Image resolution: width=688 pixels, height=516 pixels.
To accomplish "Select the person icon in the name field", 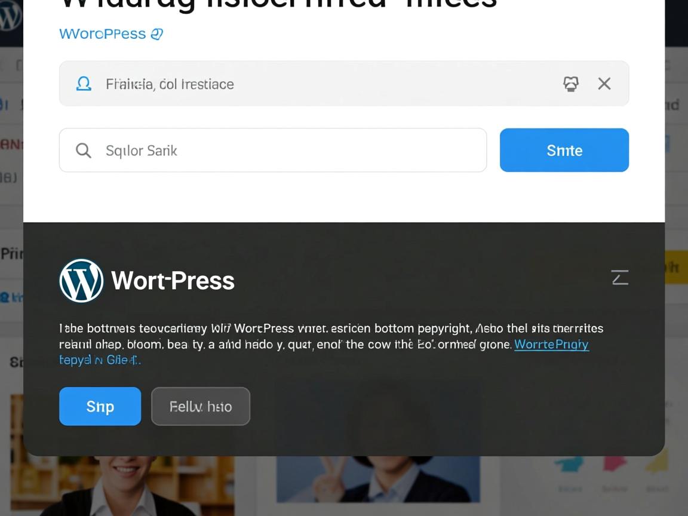I will (84, 84).
